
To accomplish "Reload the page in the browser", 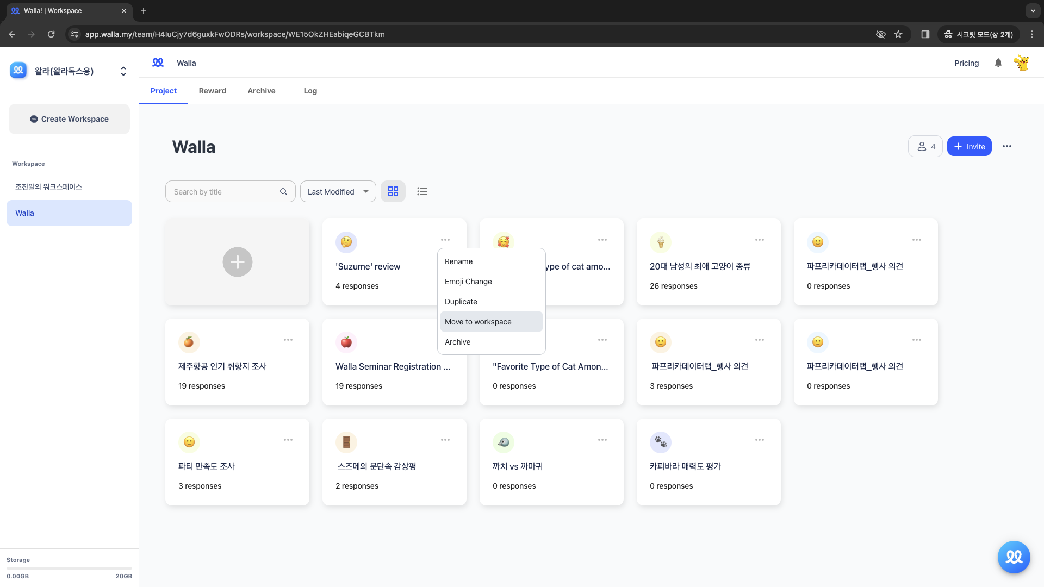I will [51, 34].
